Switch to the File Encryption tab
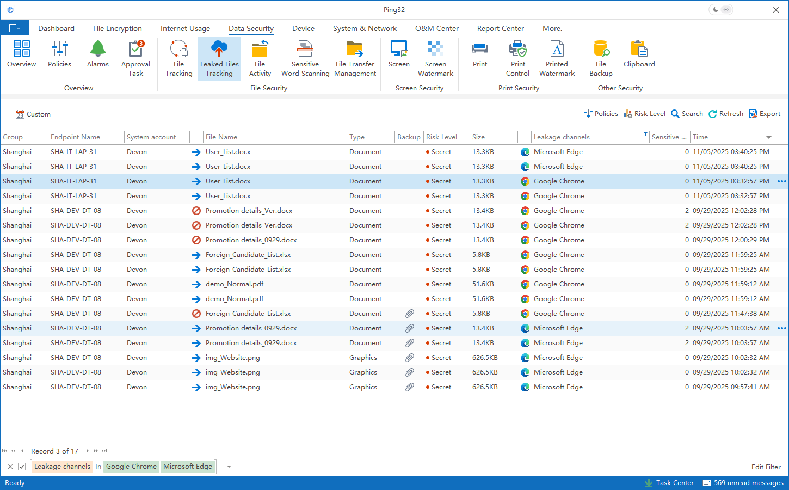Image resolution: width=789 pixels, height=490 pixels. (x=117, y=28)
